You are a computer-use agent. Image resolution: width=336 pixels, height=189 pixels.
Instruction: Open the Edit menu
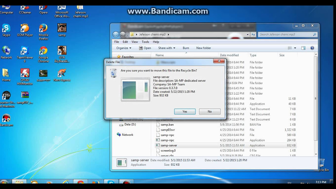click(125, 42)
